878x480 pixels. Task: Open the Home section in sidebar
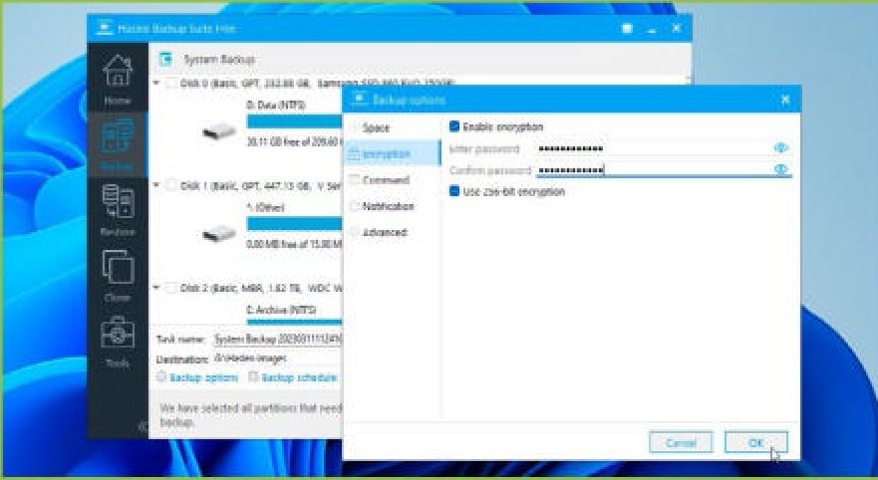[117, 79]
